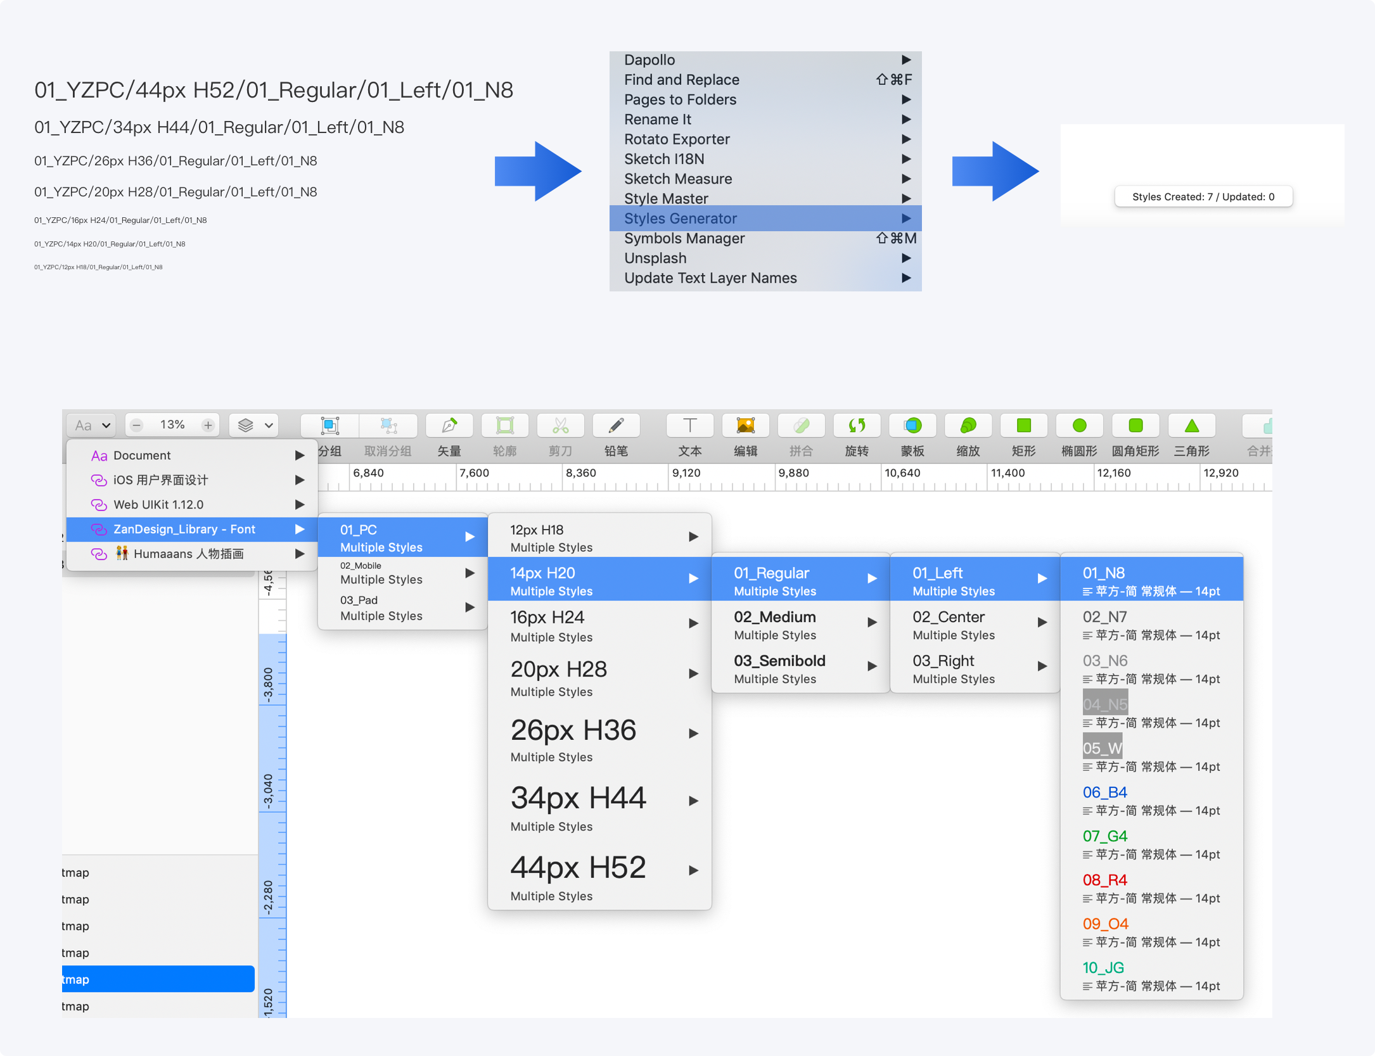The image size is (1375, 1056).
Task: Select the Mask tool icon
Action: click(x=912, y=425)
